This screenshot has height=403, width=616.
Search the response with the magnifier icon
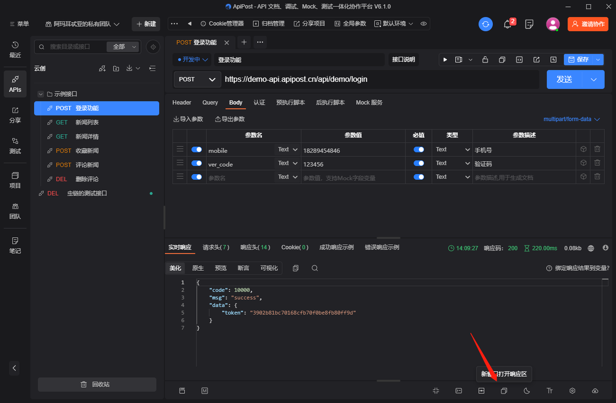(x=315, y=268)
